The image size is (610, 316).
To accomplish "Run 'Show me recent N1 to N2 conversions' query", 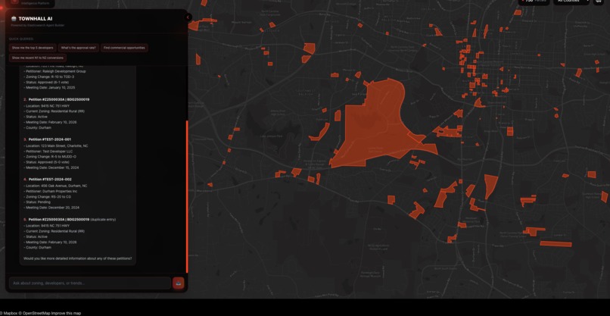I will pyautogui.click(x=38, y=58).
